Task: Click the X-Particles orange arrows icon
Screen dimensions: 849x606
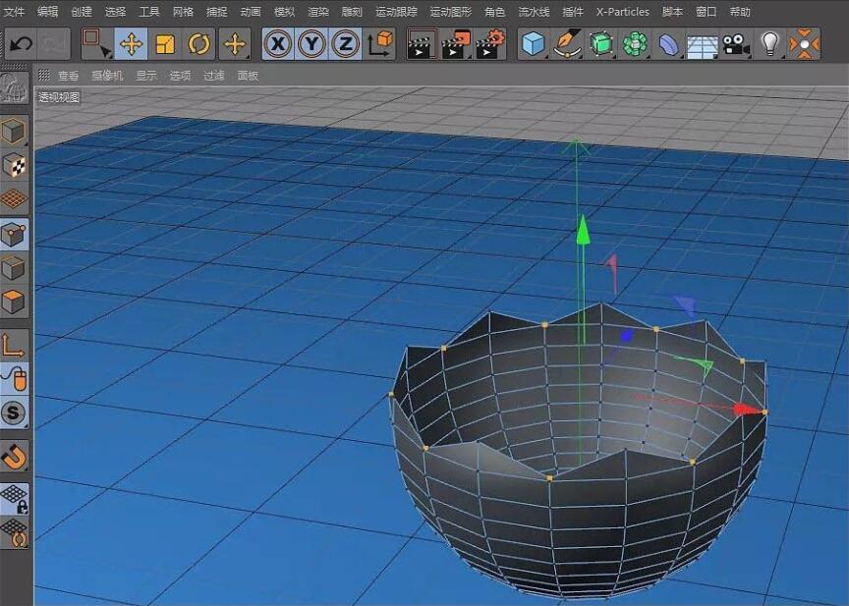Action: pos(805,44)
